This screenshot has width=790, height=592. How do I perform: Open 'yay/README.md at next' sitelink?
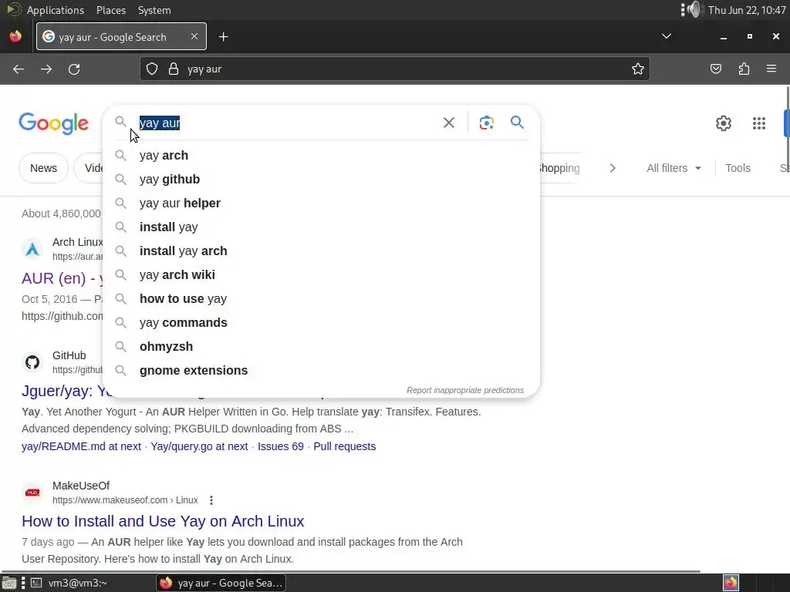pyautogui.click(x=81, y=446)
